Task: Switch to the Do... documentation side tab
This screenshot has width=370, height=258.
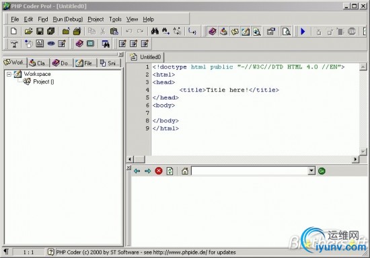Action: 62,63
